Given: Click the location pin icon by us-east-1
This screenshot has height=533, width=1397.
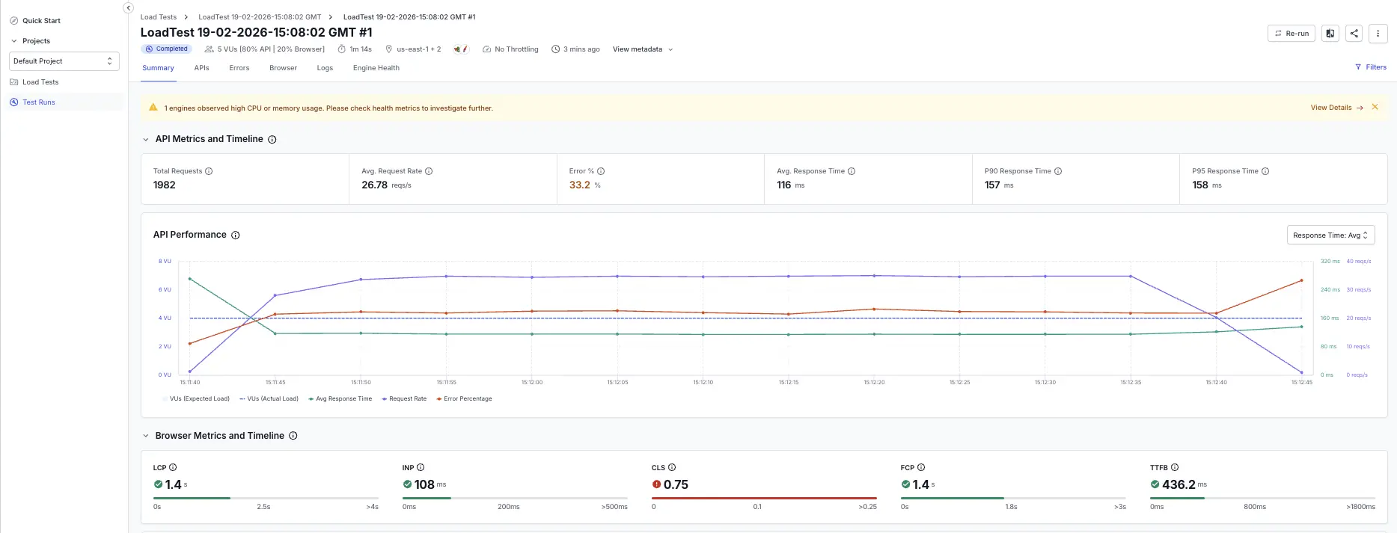Looking at the screenshot, I should (x=388, y=49).
